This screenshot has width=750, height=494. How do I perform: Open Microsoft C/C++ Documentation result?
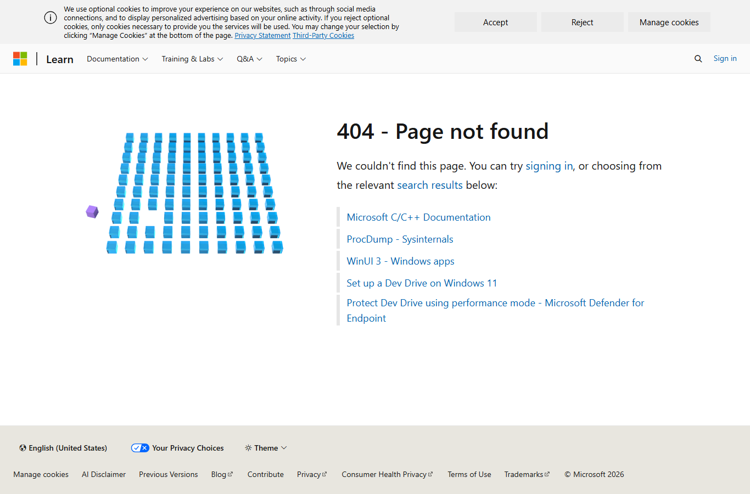click(x=419, y=217)
